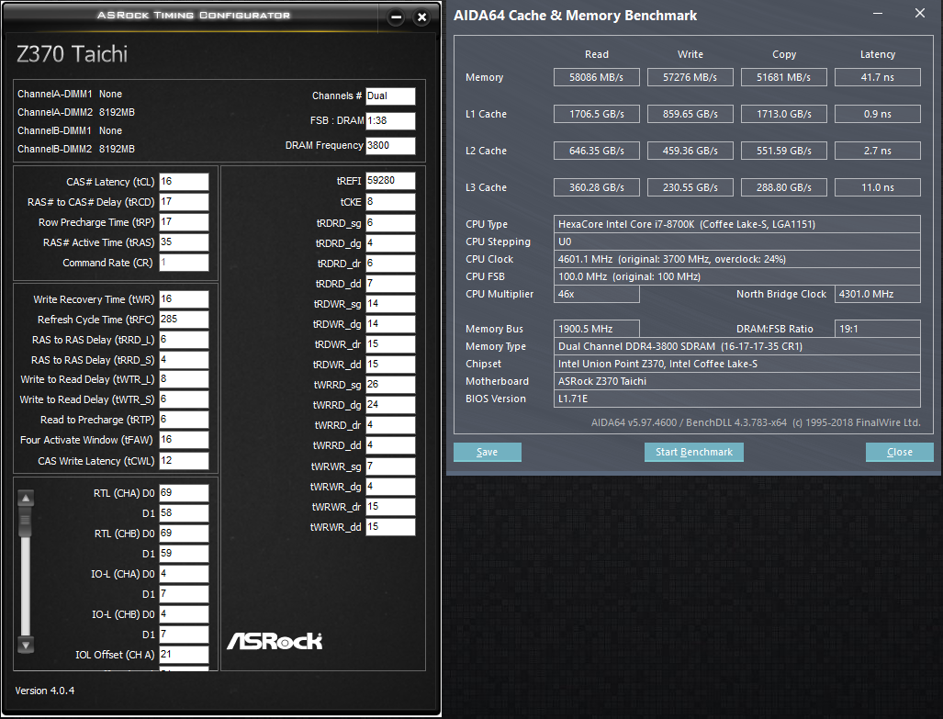Viewport: 943px width, 719px height.
Task: Click the Memory Write result 57276 MB/s
Action: 690,78
